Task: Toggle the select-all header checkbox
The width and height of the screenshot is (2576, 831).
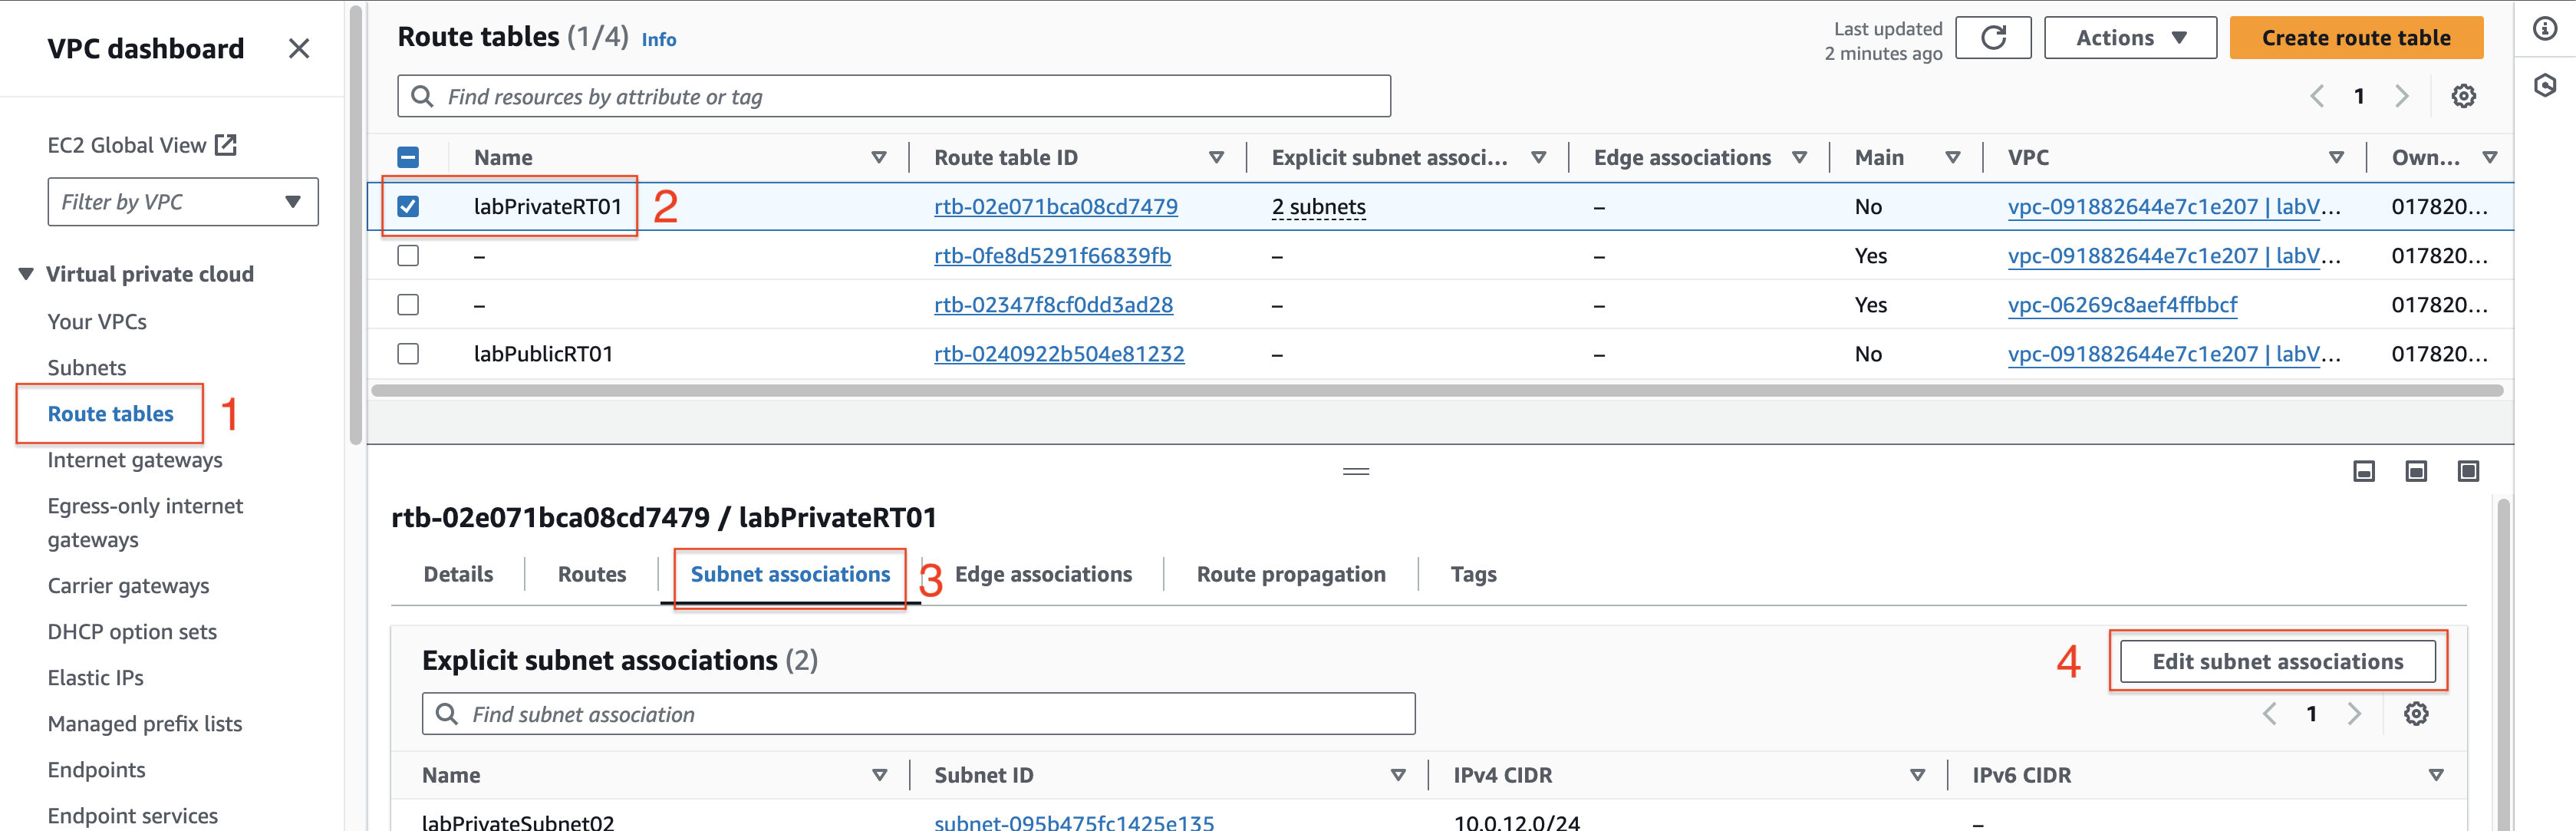Action: (x=408, y=157)
